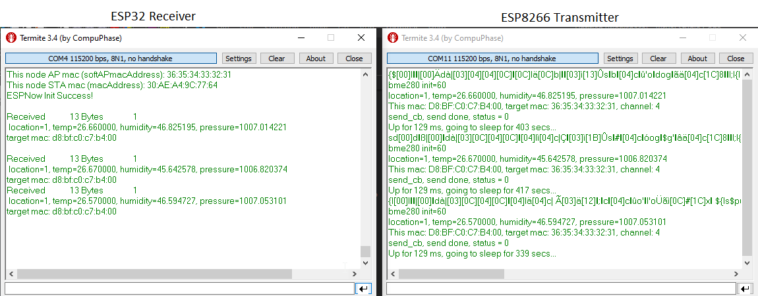Open About in the COM11 window
758x296 pixels.
click(697, 59)
